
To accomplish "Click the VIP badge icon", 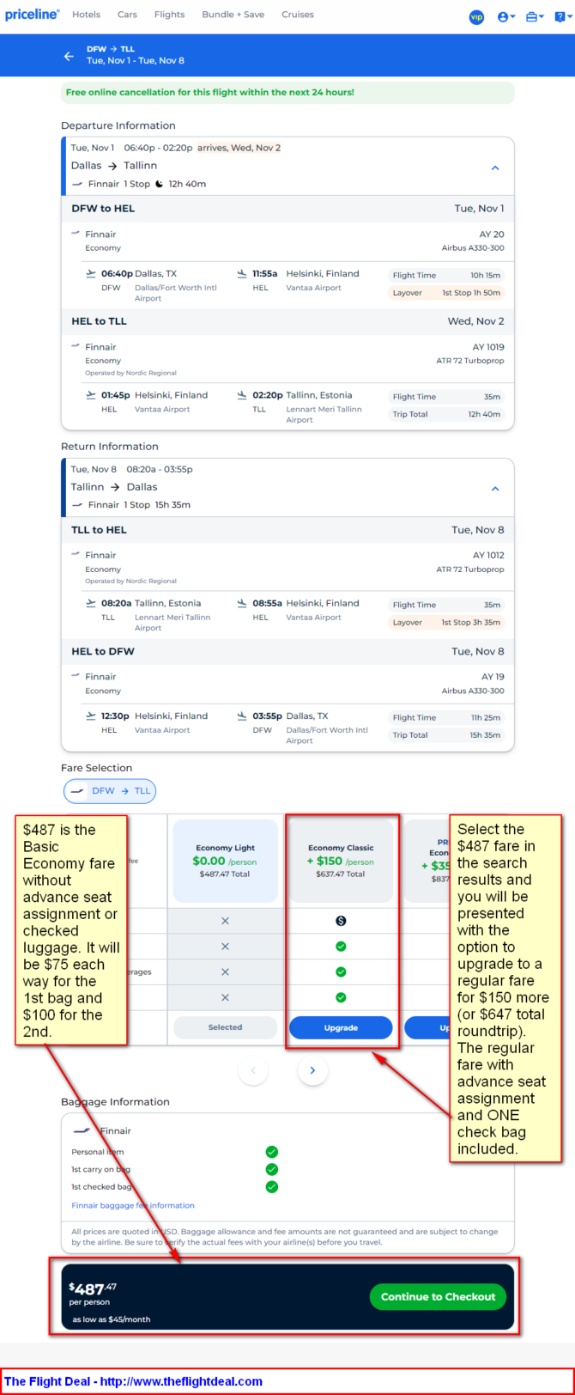I will coord(476,17).
